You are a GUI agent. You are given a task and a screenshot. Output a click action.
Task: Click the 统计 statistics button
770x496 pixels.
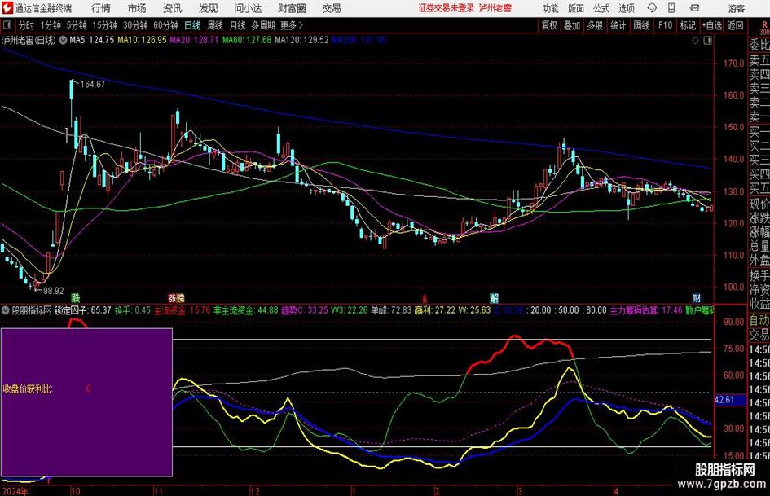618,25
